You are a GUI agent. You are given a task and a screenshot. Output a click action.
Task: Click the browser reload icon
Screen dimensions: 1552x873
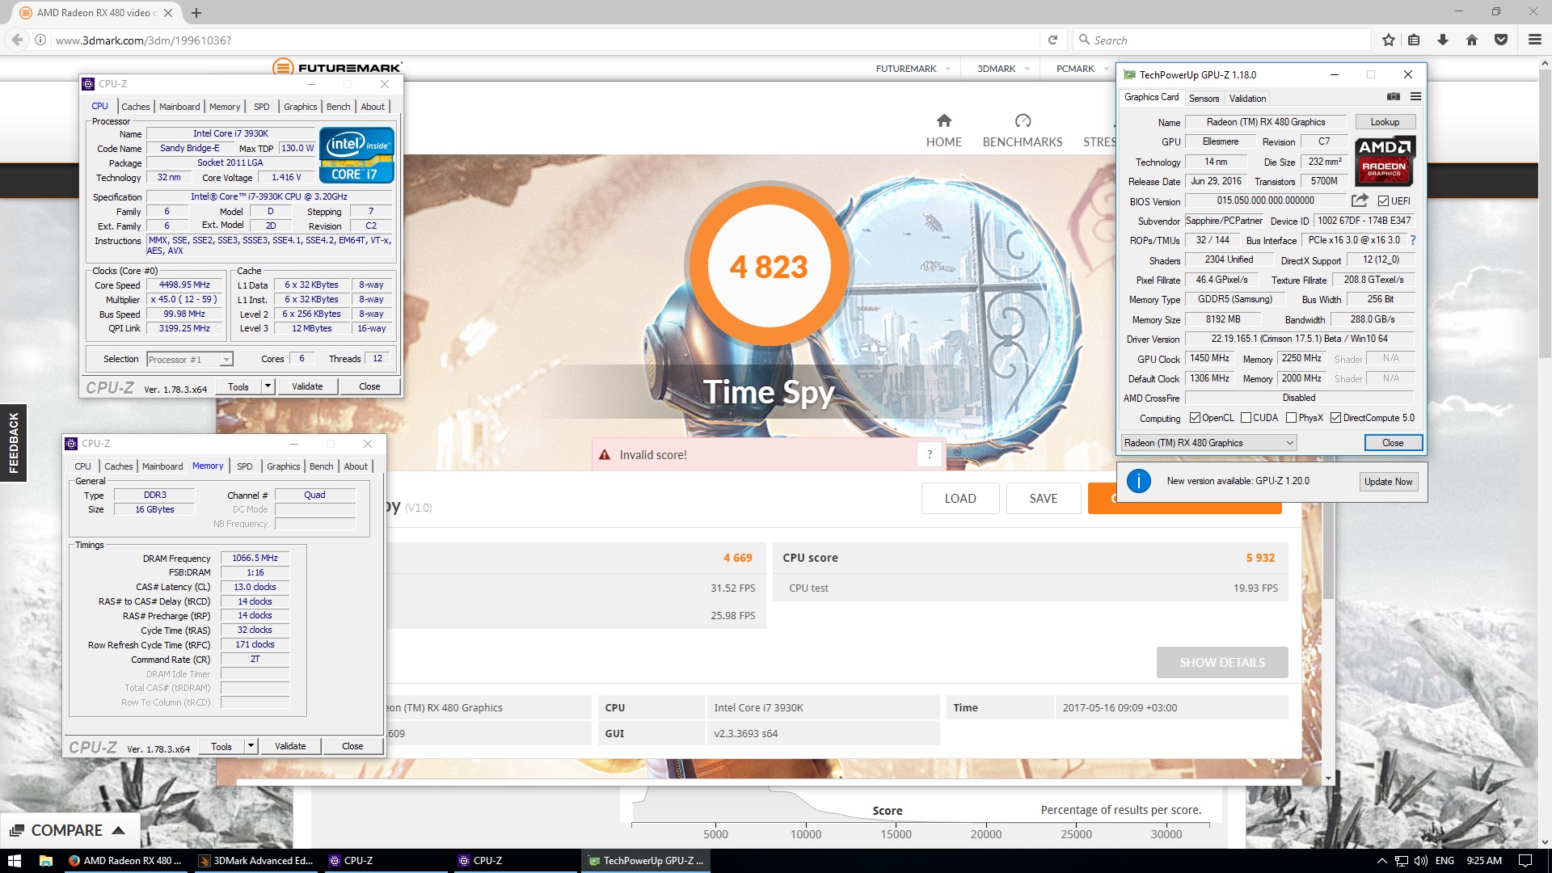[x=1052, y=40]
